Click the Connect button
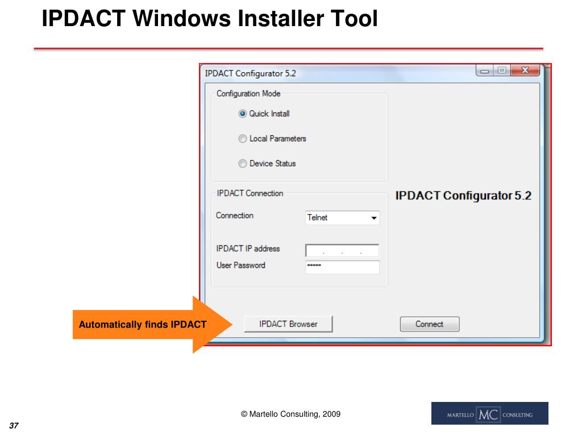This screenshot has width=582, height=436. (x=430, y=324)
